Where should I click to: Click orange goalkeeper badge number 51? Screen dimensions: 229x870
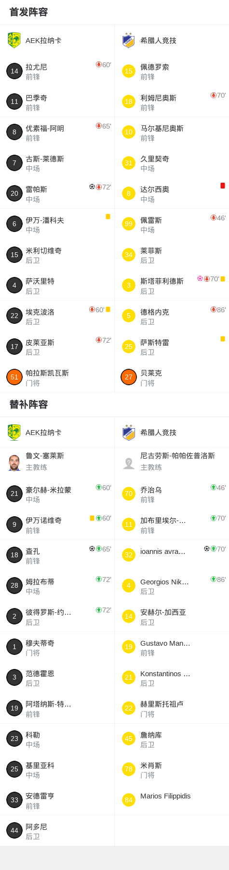click(14, 377)
